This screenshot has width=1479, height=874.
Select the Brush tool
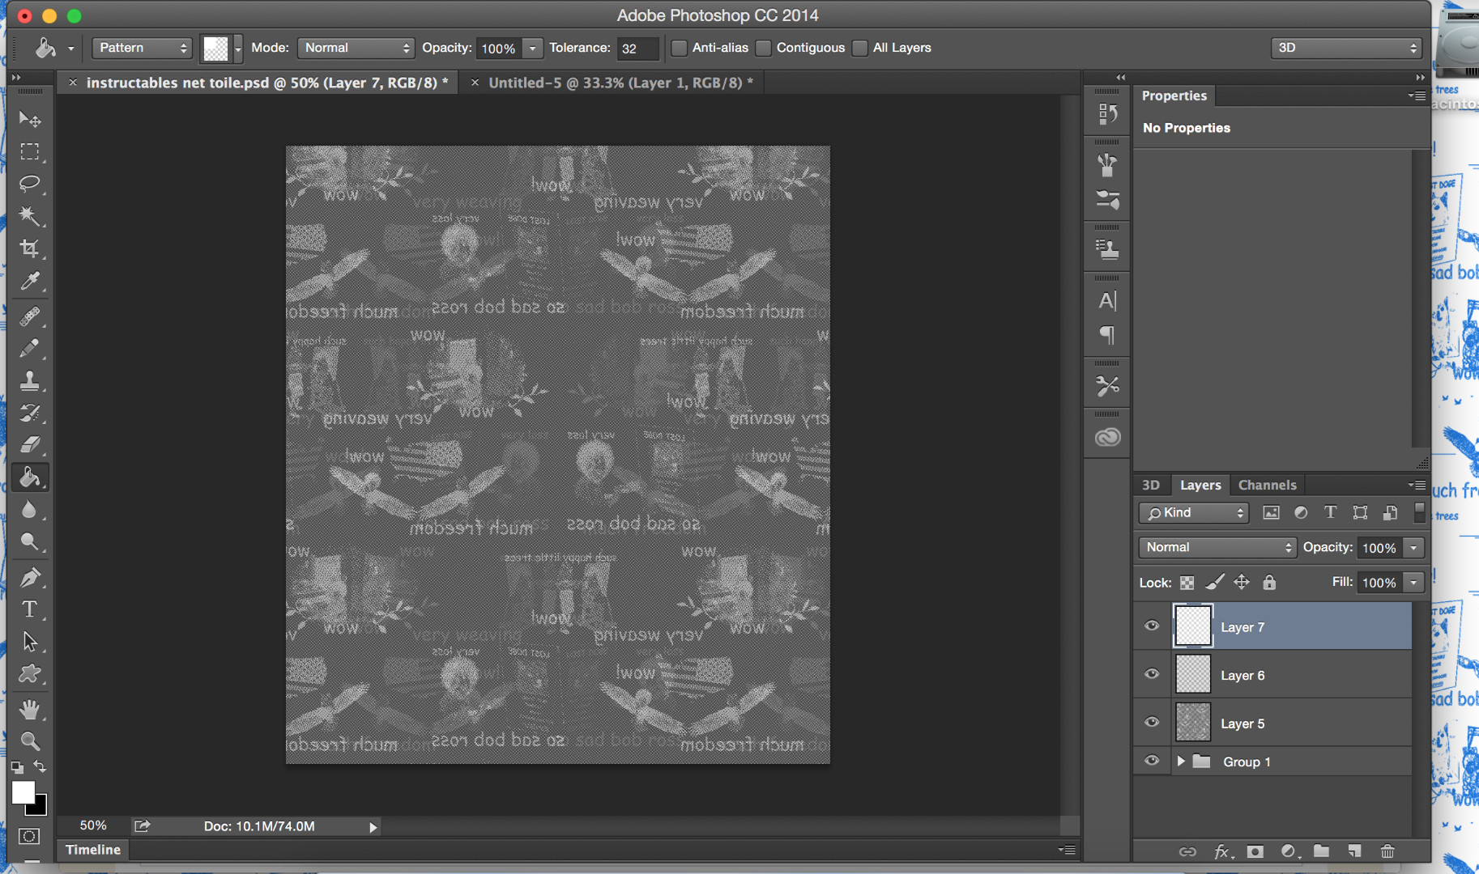[30, 348]
